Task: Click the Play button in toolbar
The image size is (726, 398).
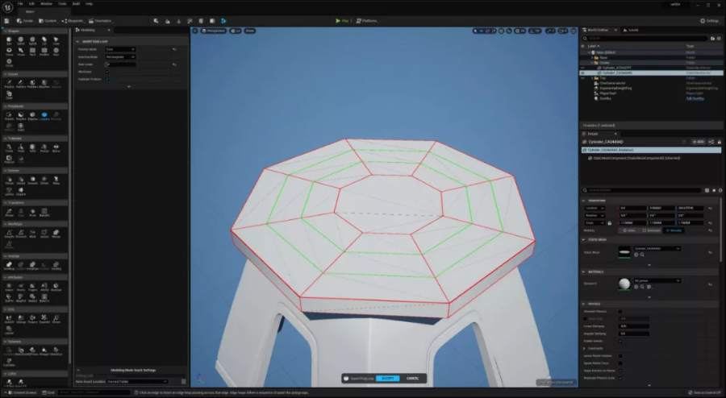Action: (x=342, y=21)
